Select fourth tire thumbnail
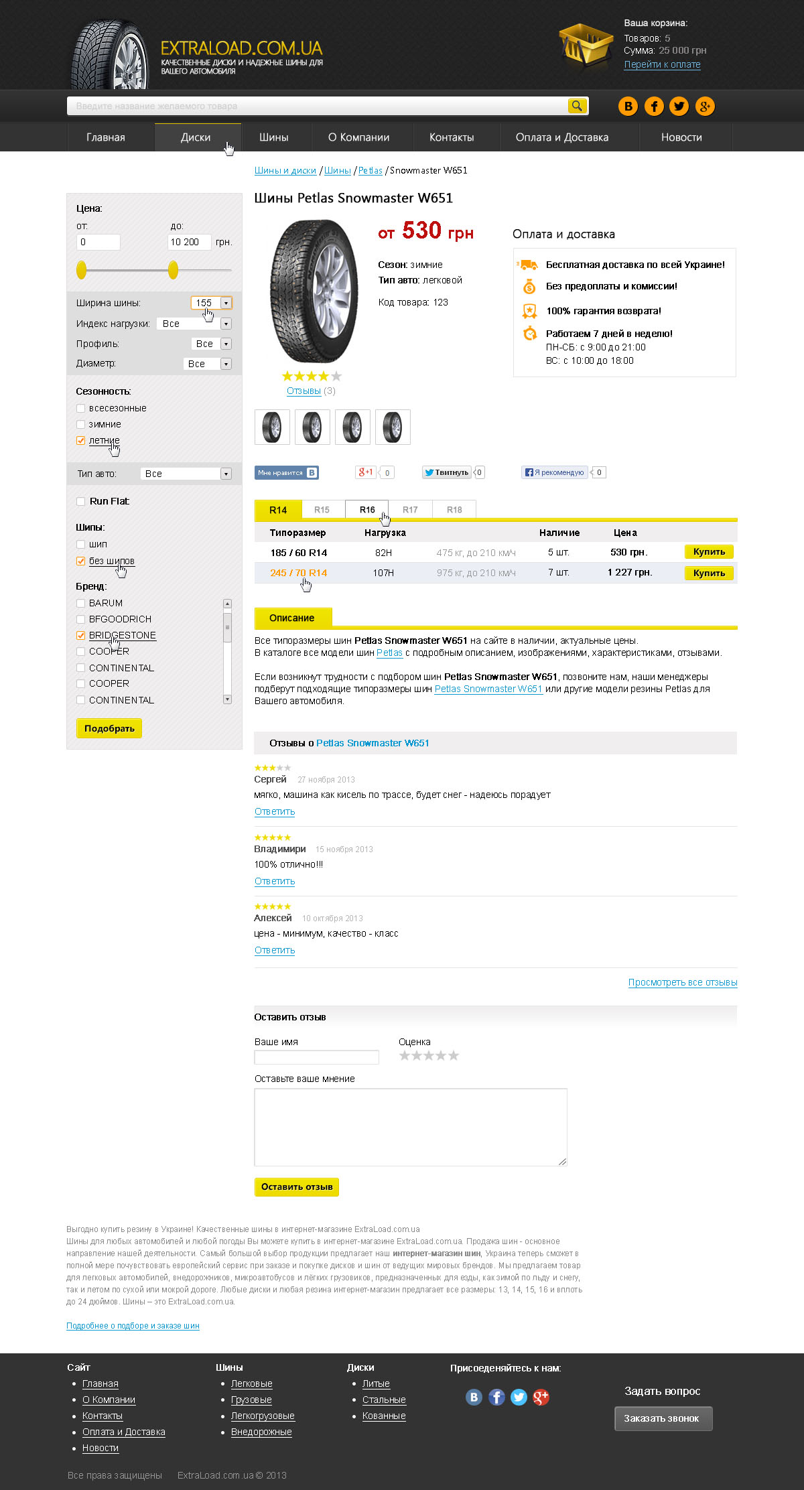Screen dimensions: 804x1490 [393, 427]
